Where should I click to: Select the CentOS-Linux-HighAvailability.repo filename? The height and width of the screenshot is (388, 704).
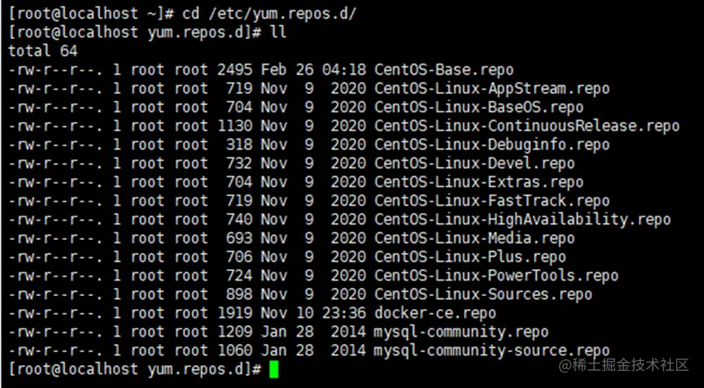coord(523,220)
